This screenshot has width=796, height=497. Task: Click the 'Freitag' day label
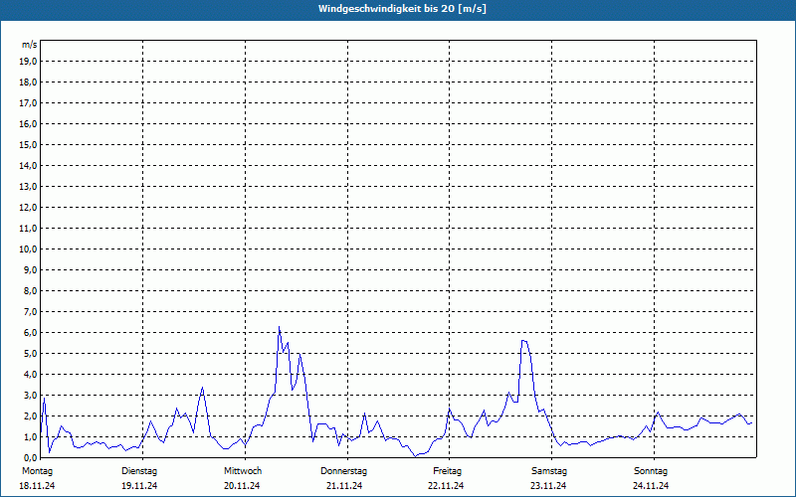447,470
